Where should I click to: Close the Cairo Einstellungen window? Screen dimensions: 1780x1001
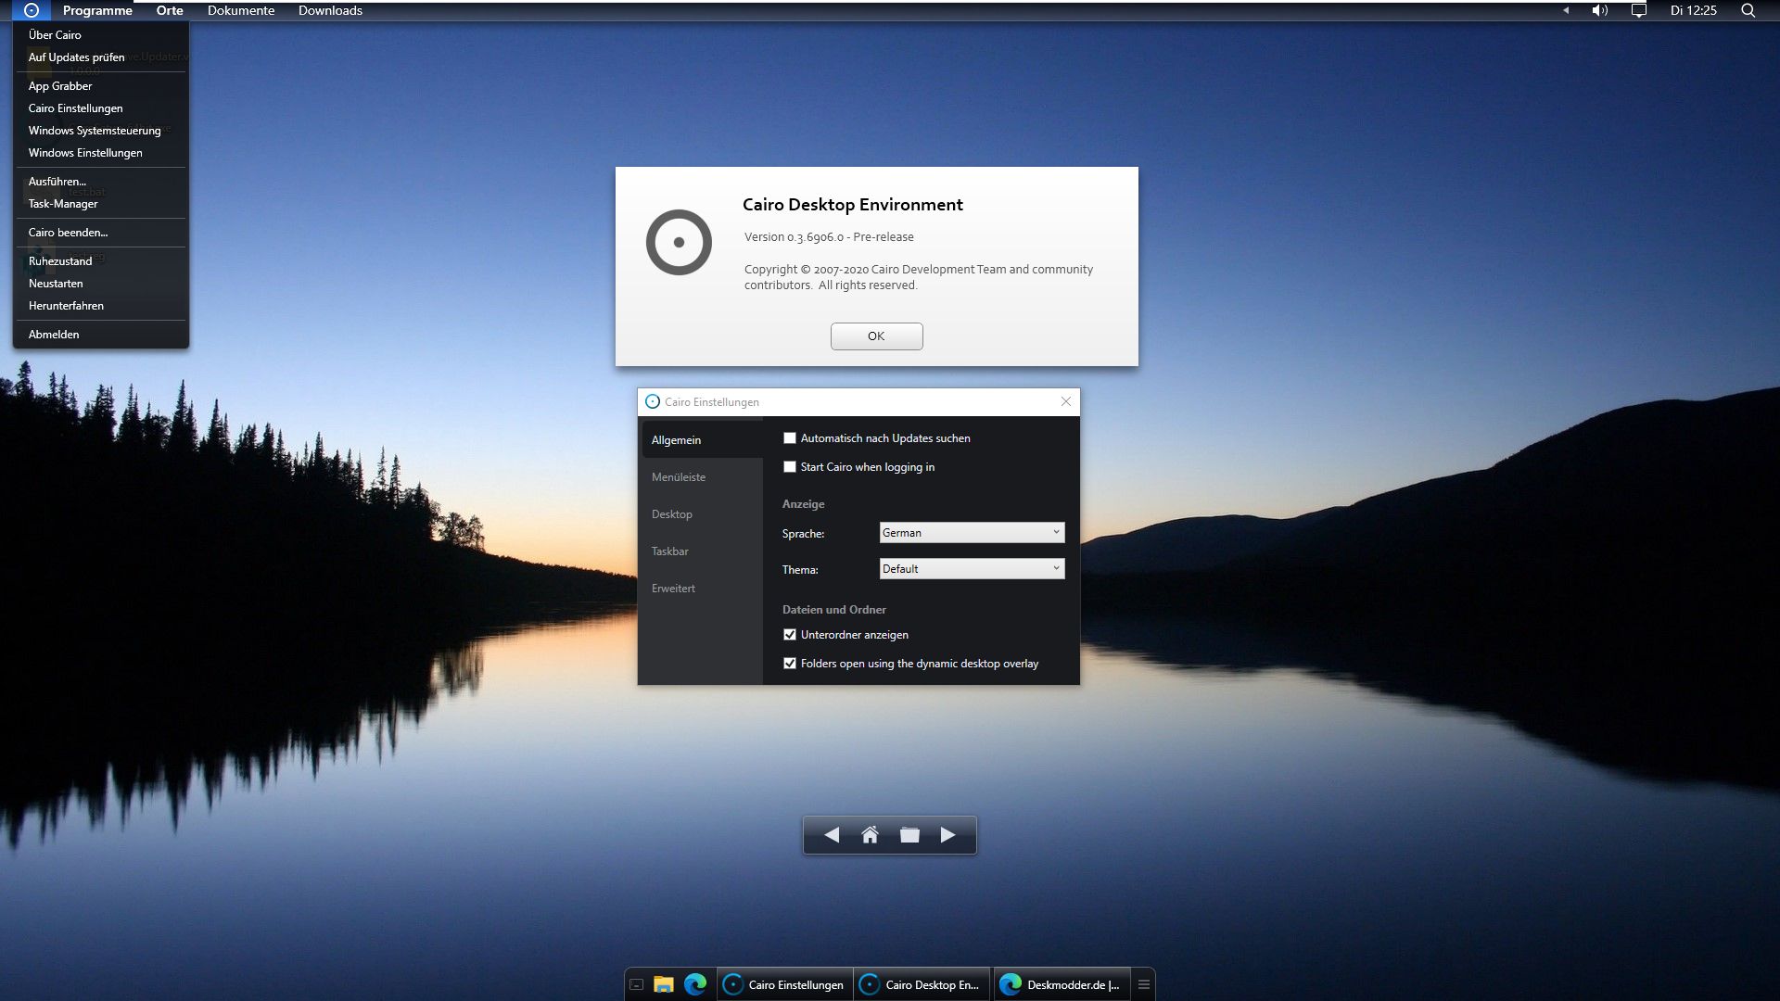pos(1065,401)
